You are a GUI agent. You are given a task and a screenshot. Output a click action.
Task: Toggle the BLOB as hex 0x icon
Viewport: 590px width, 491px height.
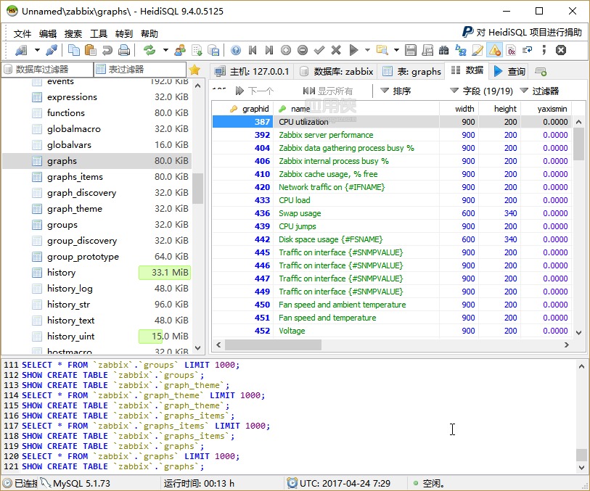[x=512, y=50]
